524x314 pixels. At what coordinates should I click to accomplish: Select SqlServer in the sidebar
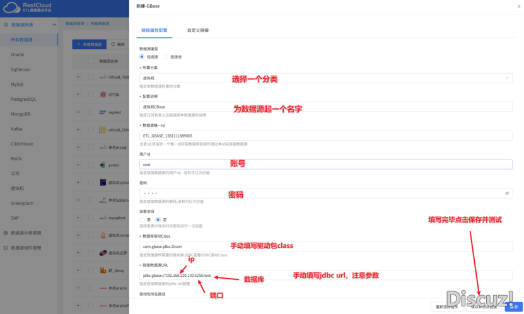tap(21, 69)
